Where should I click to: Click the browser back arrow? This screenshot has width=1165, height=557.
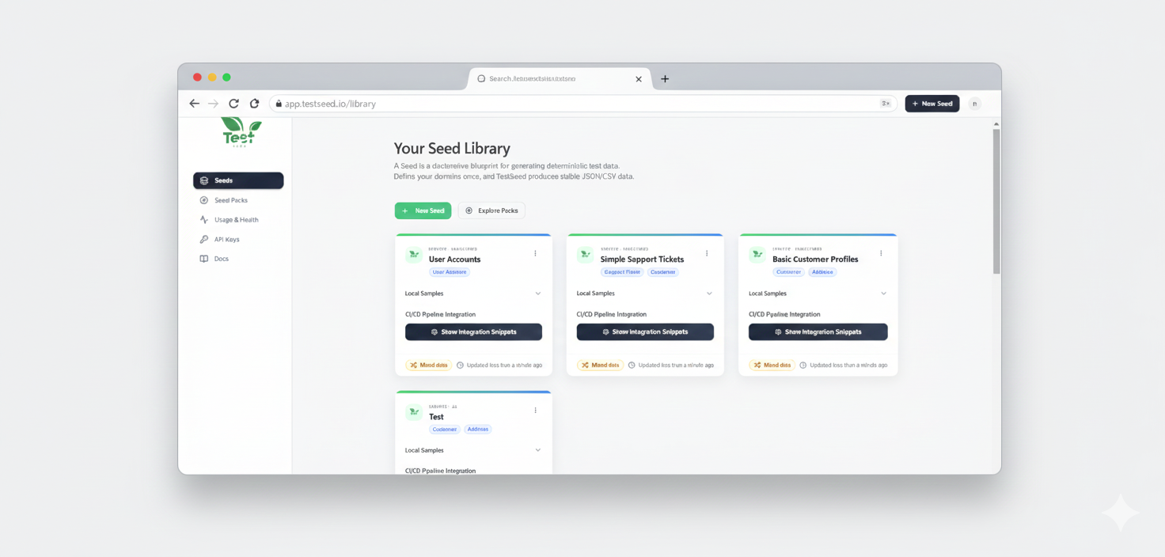pyautogui.click(x=194, y=104)
